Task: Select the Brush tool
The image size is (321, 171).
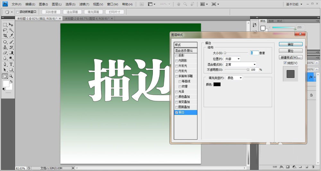Action: [x=11, y=42]
